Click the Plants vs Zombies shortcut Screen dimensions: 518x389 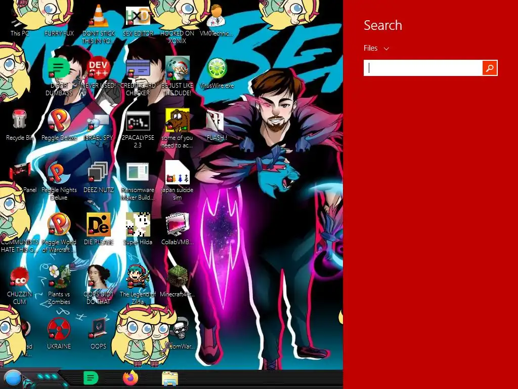pos(59,285)
